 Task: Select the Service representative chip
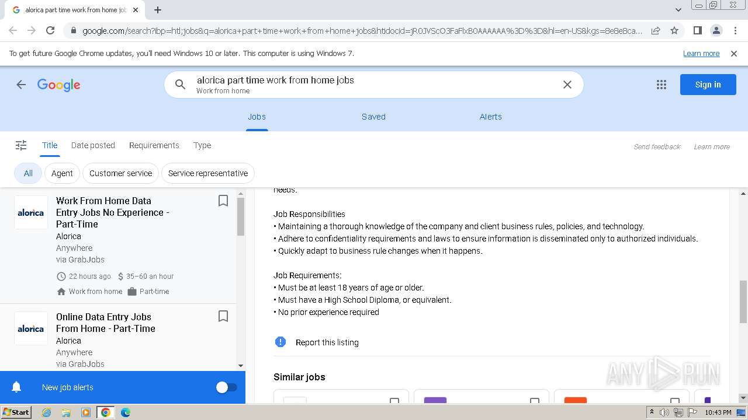coord(208,173)
